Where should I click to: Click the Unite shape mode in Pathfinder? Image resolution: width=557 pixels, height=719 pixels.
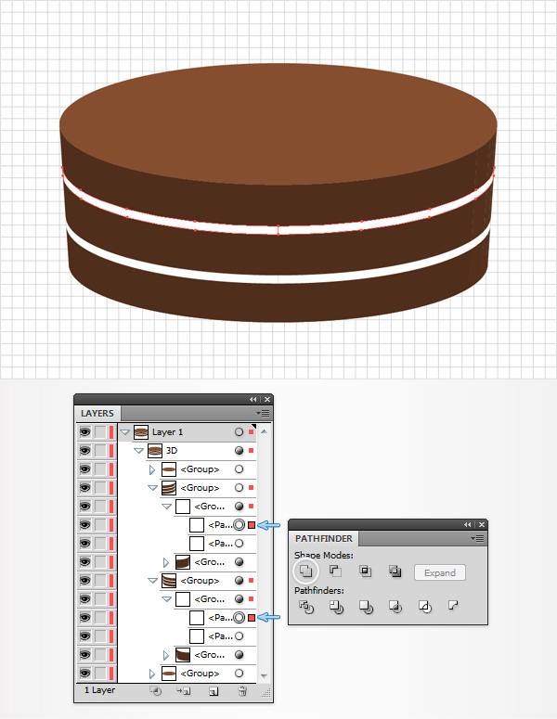tap(305, 571)
